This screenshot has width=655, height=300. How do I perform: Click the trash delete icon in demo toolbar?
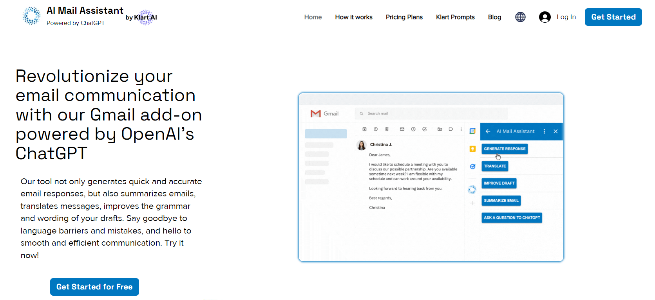387,129
